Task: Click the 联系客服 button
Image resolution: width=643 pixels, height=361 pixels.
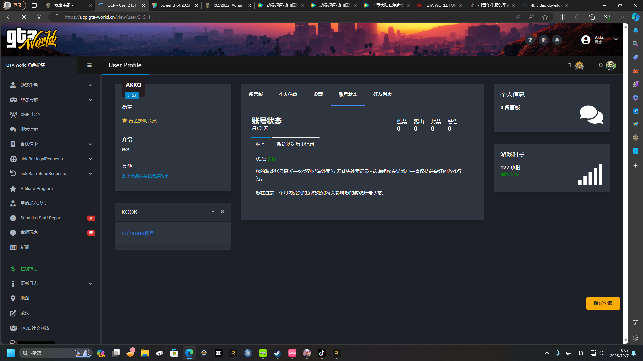Action: [603, 304]
